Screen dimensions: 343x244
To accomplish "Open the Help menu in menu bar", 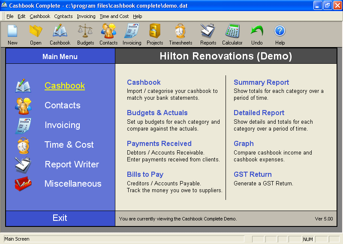I will coord(137,16).
